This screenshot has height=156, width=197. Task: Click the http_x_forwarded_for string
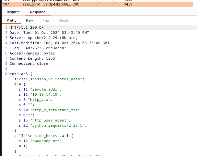[55, 110]
